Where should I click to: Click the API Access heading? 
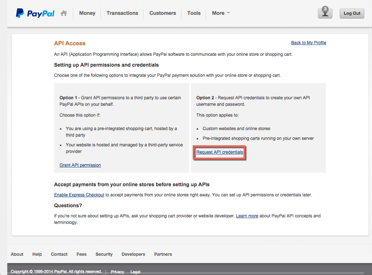click(x=70, y=43)
